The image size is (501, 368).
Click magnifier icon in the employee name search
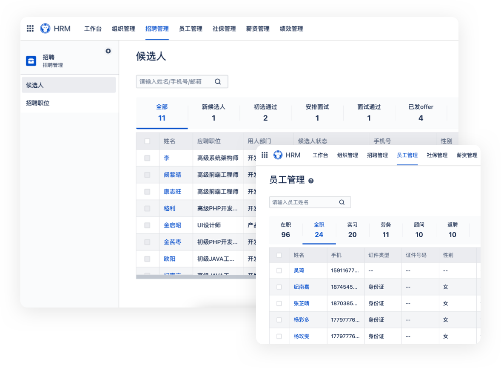click(342, 202)
